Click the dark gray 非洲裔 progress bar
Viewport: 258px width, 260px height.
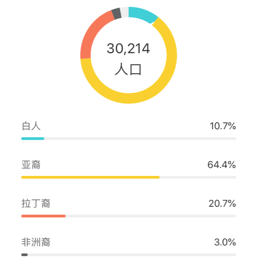click(24, 255)
